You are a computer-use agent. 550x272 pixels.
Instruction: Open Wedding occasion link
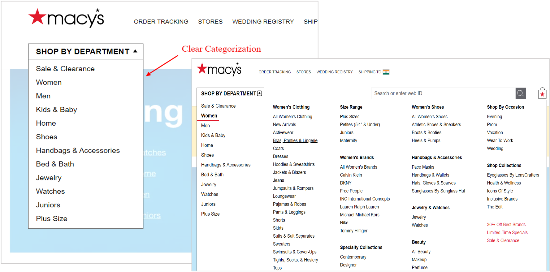[495, 149]
